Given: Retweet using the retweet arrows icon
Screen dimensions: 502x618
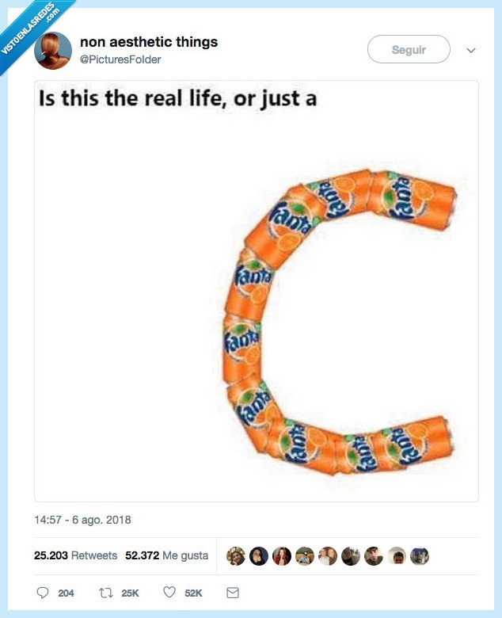Looking at the screenshot, I should click(x=105, y=593).
